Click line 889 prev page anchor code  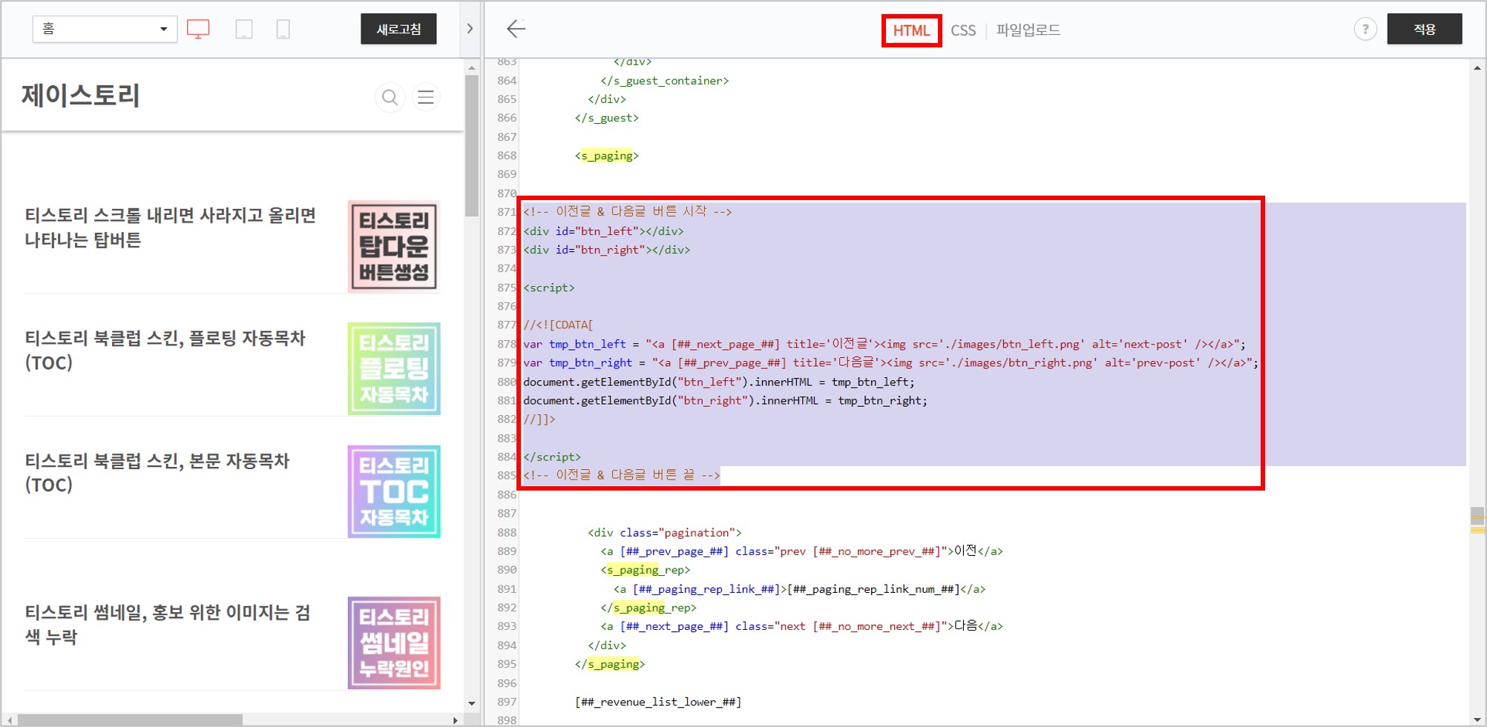(x=801, y=551)
